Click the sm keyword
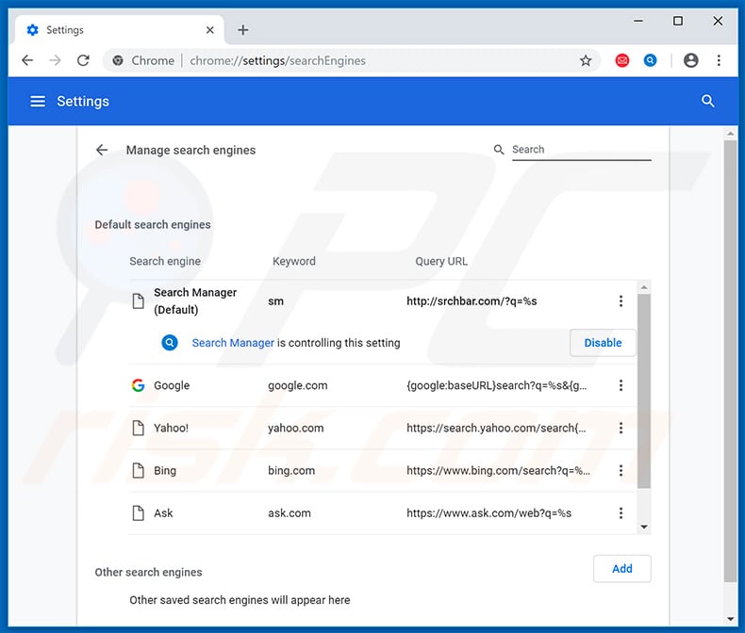This screenshot has width=745, height=633. tap(275, 300)
